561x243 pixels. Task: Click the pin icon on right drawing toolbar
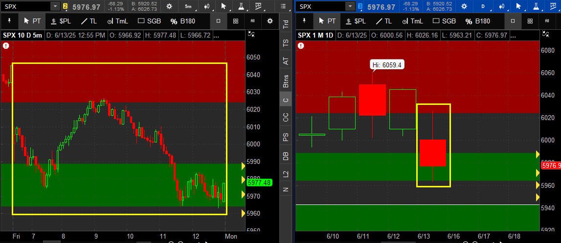pyautogui.click(x=305, y=21)
